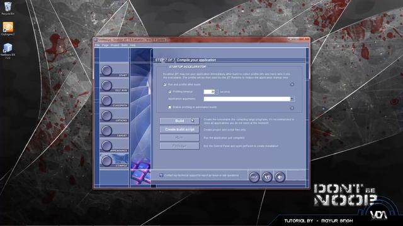Adjust the profiling timeout spinner arrows
This screenshot has height=226, width=403.
pyautogui.click(x=216, y=92)
